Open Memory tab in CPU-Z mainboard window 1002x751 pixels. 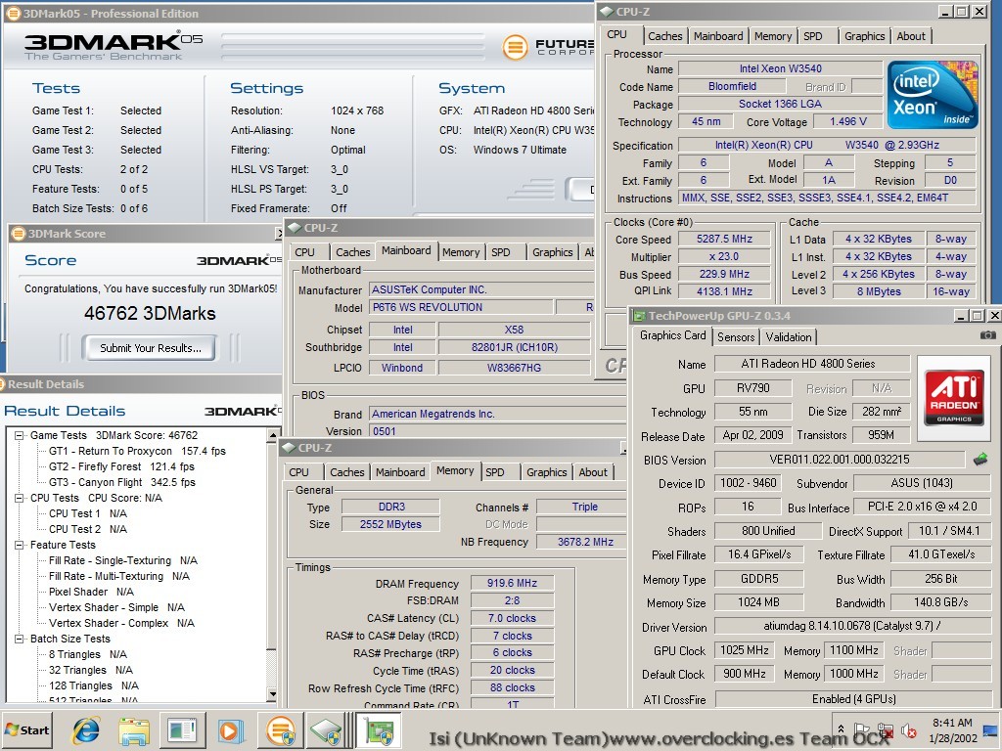[x=461, y=252]
